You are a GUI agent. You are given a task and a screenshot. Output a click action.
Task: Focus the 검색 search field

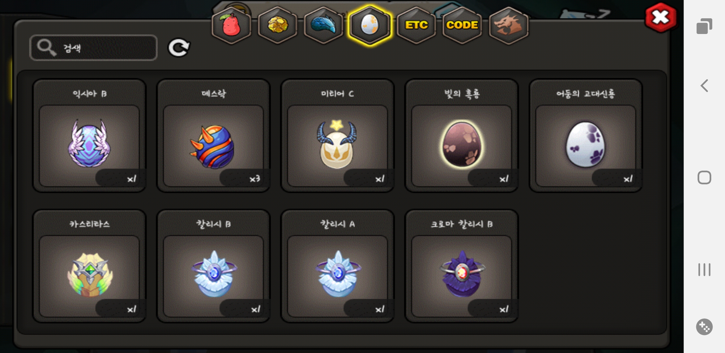coord(93,48)
